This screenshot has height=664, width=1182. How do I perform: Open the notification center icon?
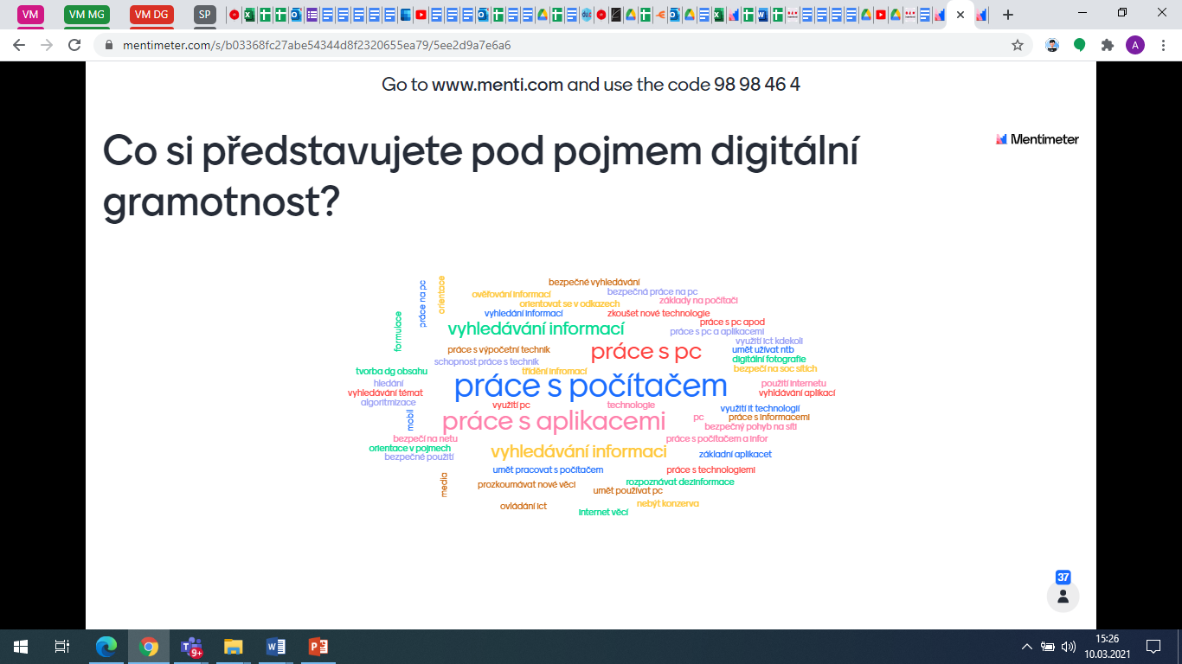tap(1153, 646)
